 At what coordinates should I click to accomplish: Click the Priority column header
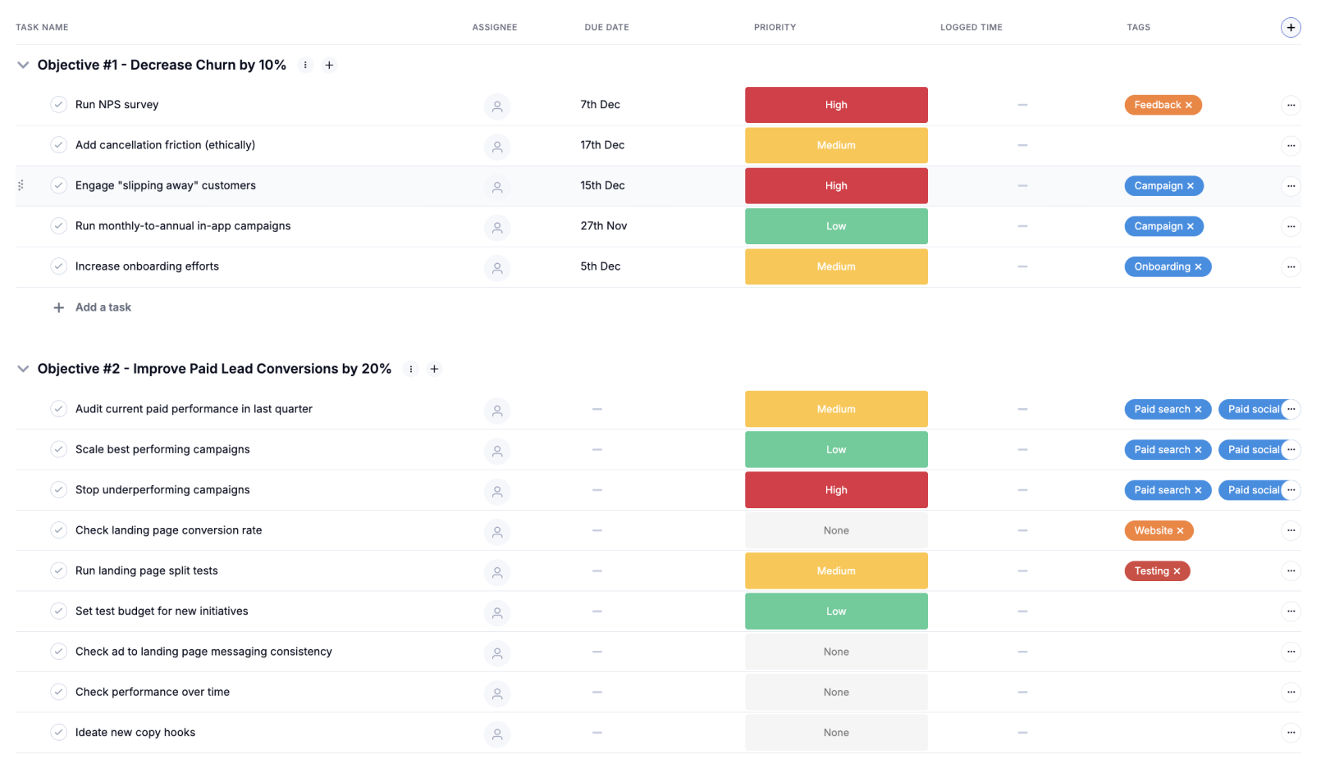point(775,27)
